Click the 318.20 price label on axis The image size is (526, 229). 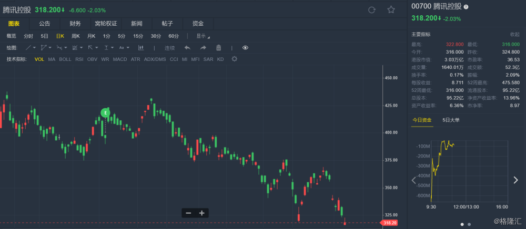389,223
